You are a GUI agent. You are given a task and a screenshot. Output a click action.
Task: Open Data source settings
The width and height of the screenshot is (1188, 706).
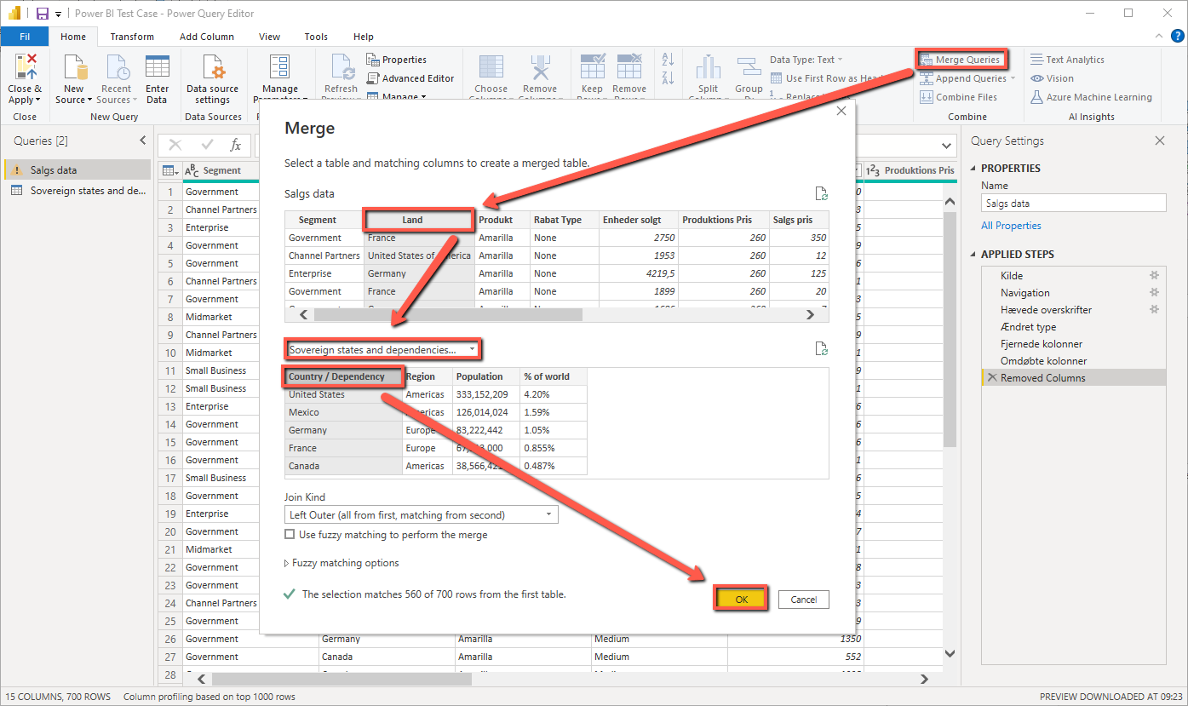pos(213,78)
